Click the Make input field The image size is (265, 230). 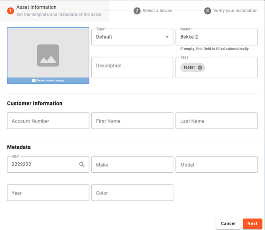pyautogui.click(x=132, y=165)
